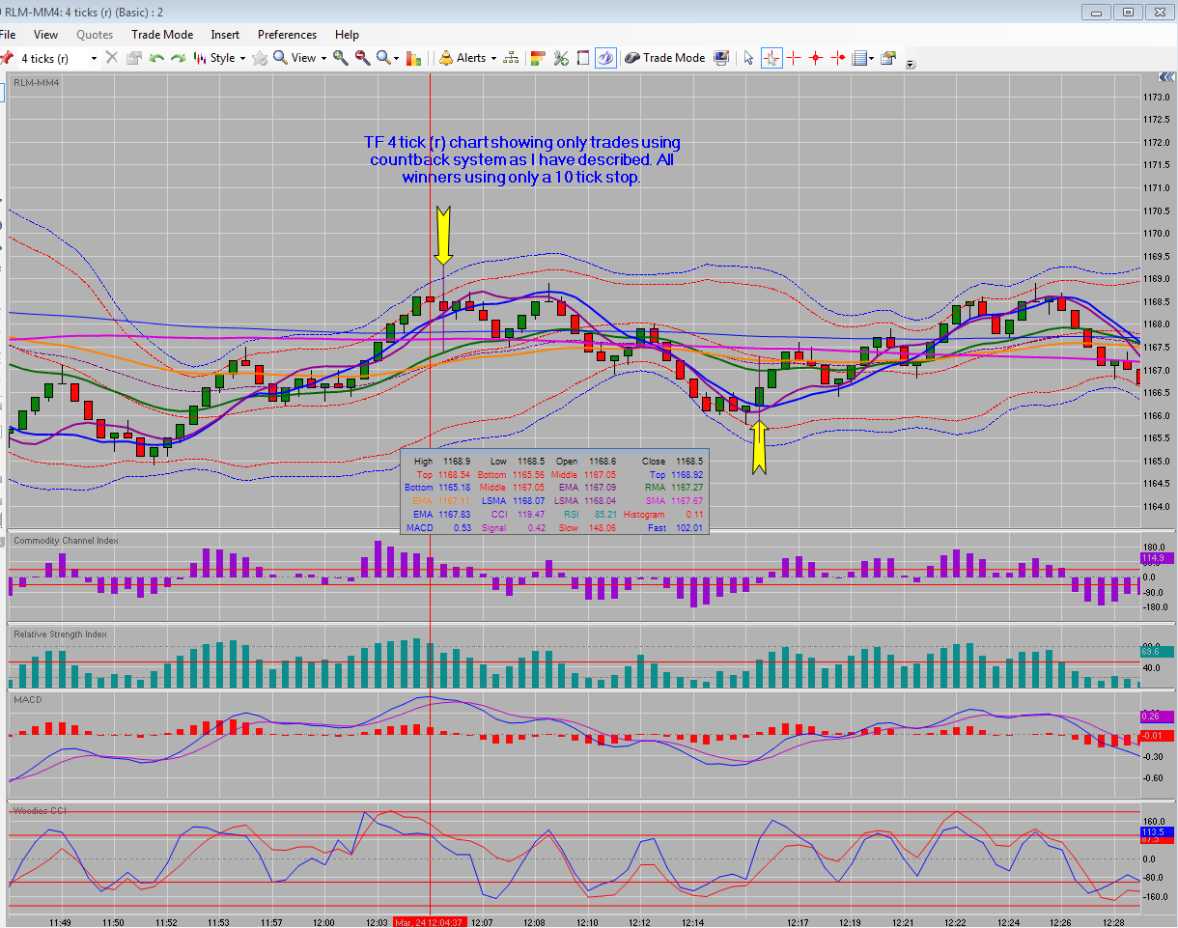
Task: Click the red-yellow-green stacked bars icon
Action: pos(539,58)
